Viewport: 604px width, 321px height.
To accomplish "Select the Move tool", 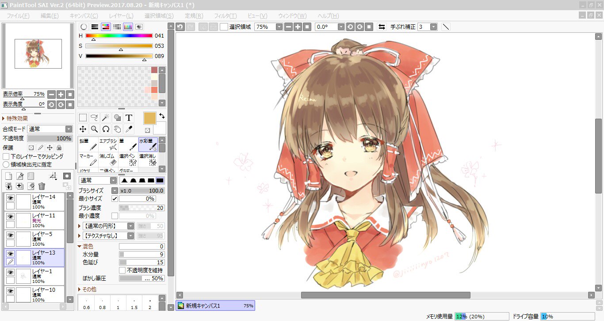I will pyautogui.click(x=83, y=129).
